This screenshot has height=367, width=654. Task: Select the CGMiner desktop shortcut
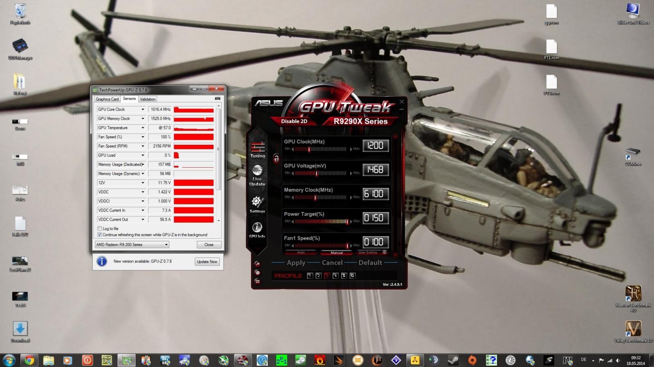coord(633,157)
